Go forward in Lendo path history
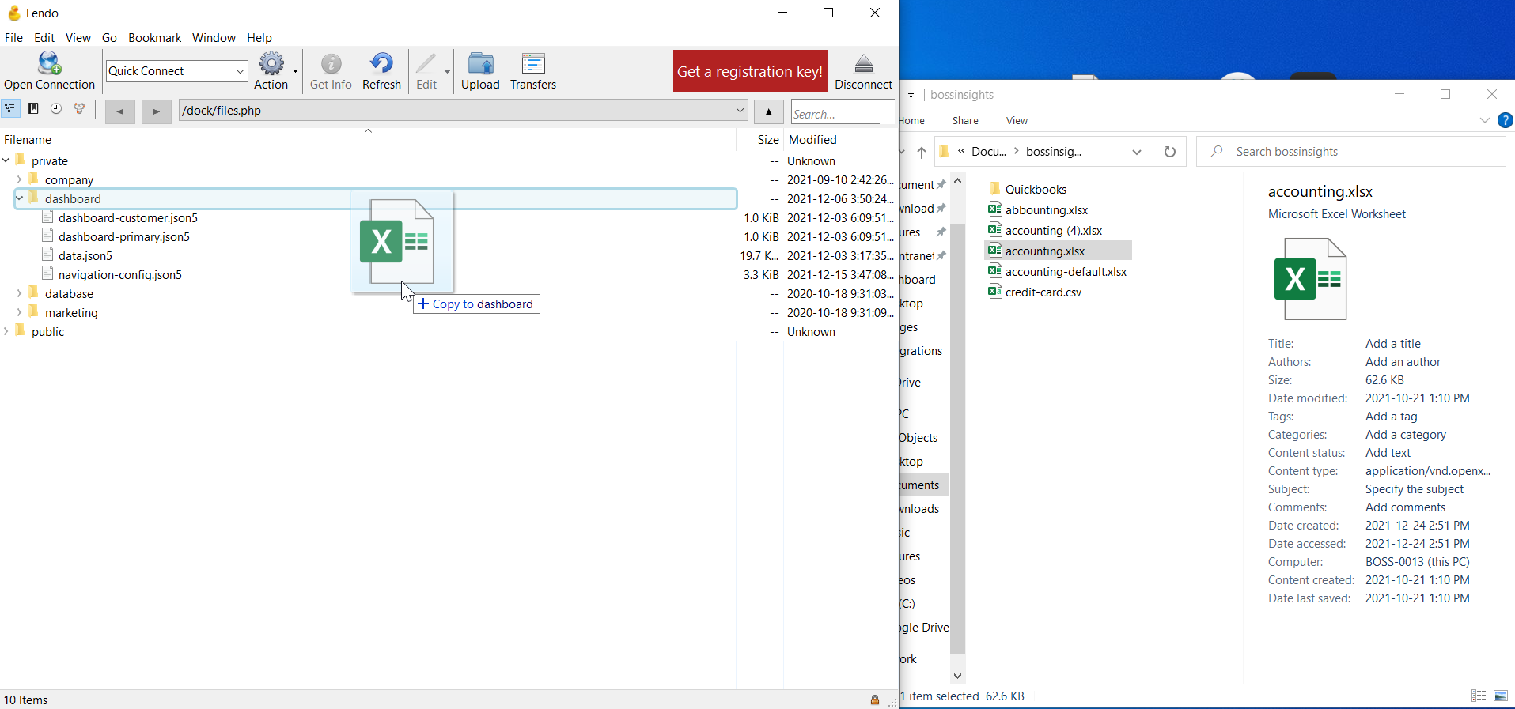 [157, 111]
